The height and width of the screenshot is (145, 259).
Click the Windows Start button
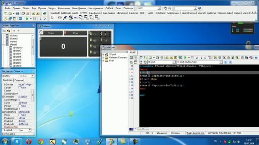click(x=5, y=141)
